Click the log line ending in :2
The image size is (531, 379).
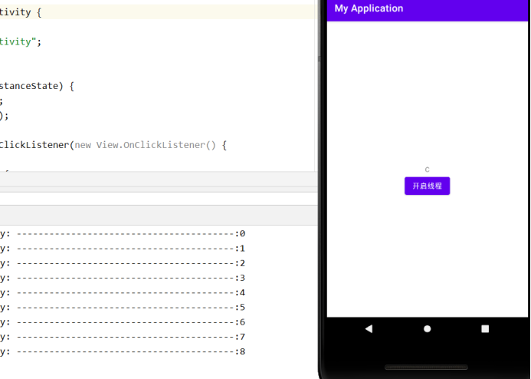(123, 263)
